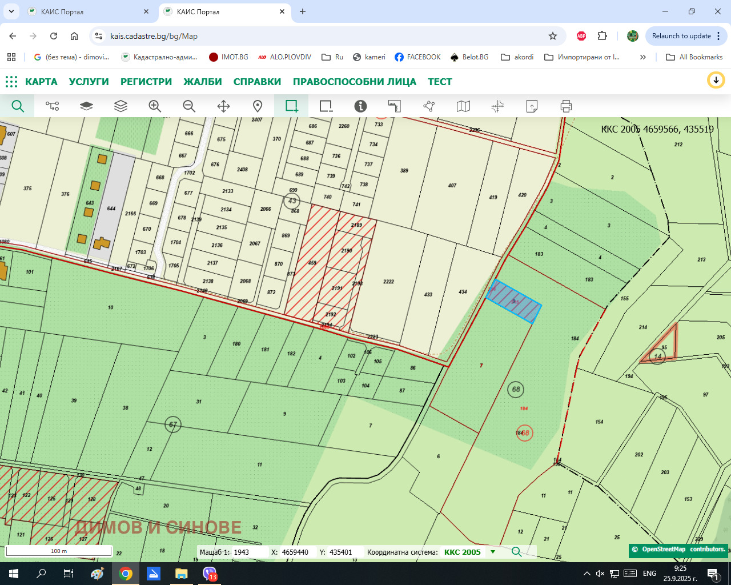
Task: Click the zoom in magnifier tool
Action: click(155, 106)
